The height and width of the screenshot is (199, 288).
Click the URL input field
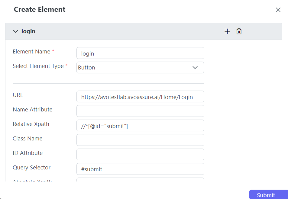140,97
